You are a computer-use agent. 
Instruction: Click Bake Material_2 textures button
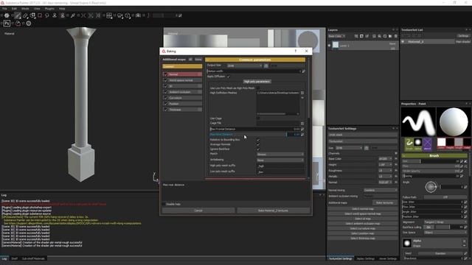click(273, 211)
